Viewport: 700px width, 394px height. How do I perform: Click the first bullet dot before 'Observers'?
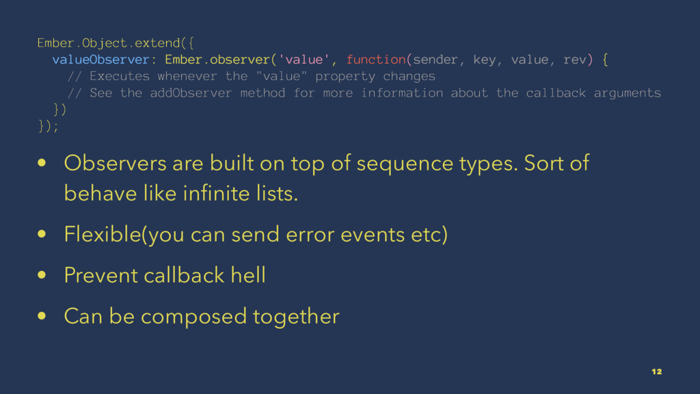[43, 165]
